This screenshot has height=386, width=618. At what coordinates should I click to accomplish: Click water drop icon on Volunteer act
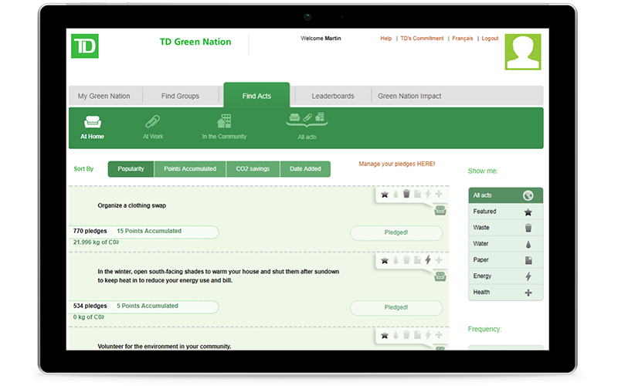point(396,335)
